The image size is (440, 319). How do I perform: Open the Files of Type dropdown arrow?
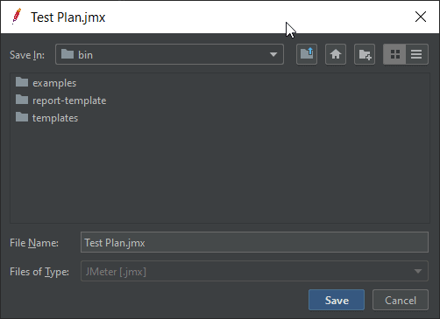click(418, 271)
